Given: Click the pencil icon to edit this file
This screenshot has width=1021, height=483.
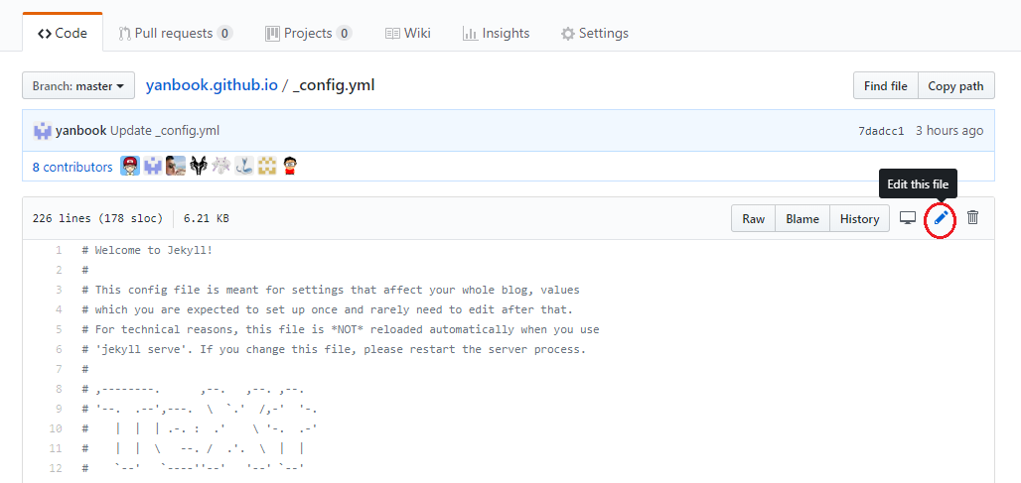Looking at the screenshot, I should pos(941,218).
